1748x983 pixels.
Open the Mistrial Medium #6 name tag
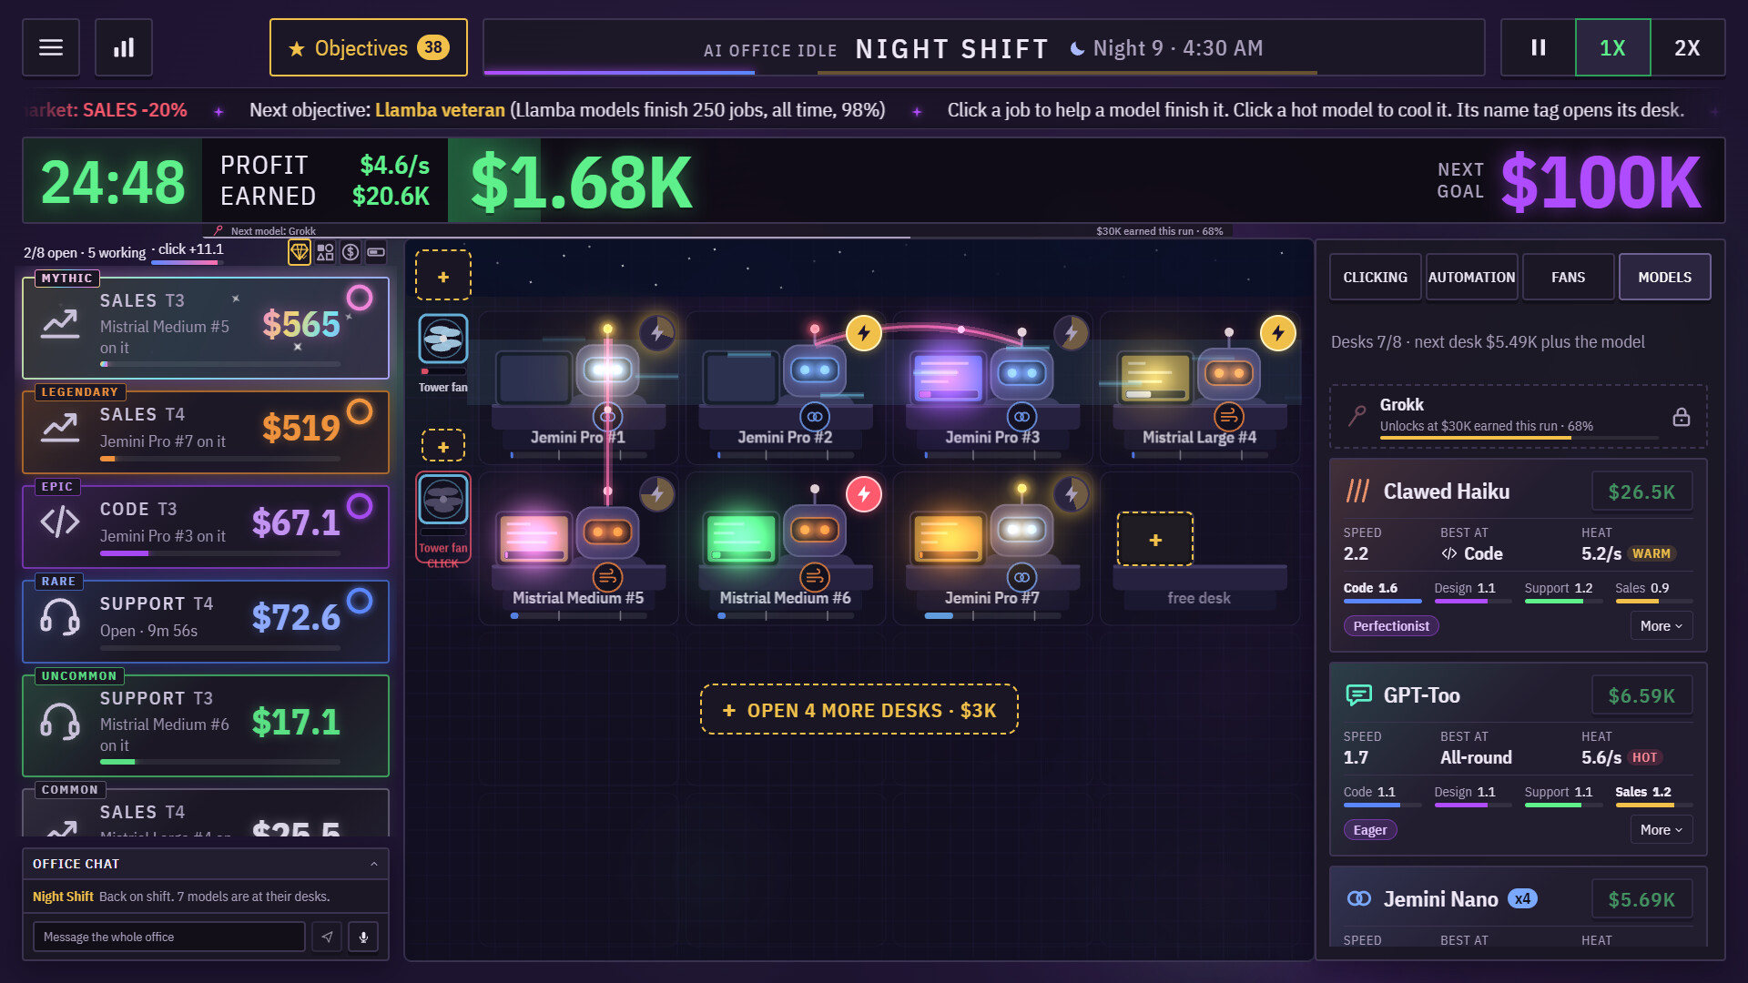[785, 598]
